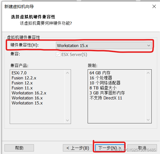This screenshot has height=154, width=160.
Task: Click the 帮助 help button
Action: pos(19,148)
